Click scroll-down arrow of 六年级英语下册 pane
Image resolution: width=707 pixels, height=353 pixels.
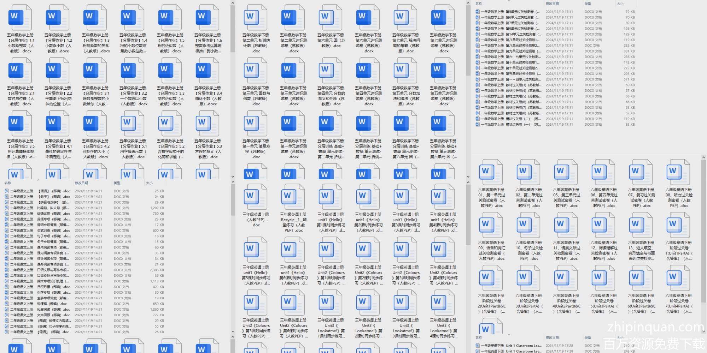pos(703,331)
